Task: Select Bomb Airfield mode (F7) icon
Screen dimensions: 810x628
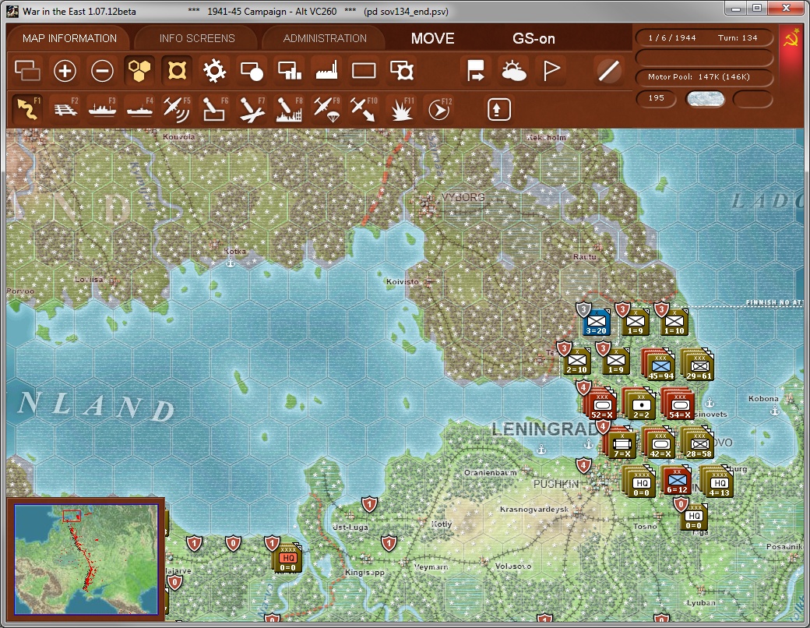Action: click(252, 109)
